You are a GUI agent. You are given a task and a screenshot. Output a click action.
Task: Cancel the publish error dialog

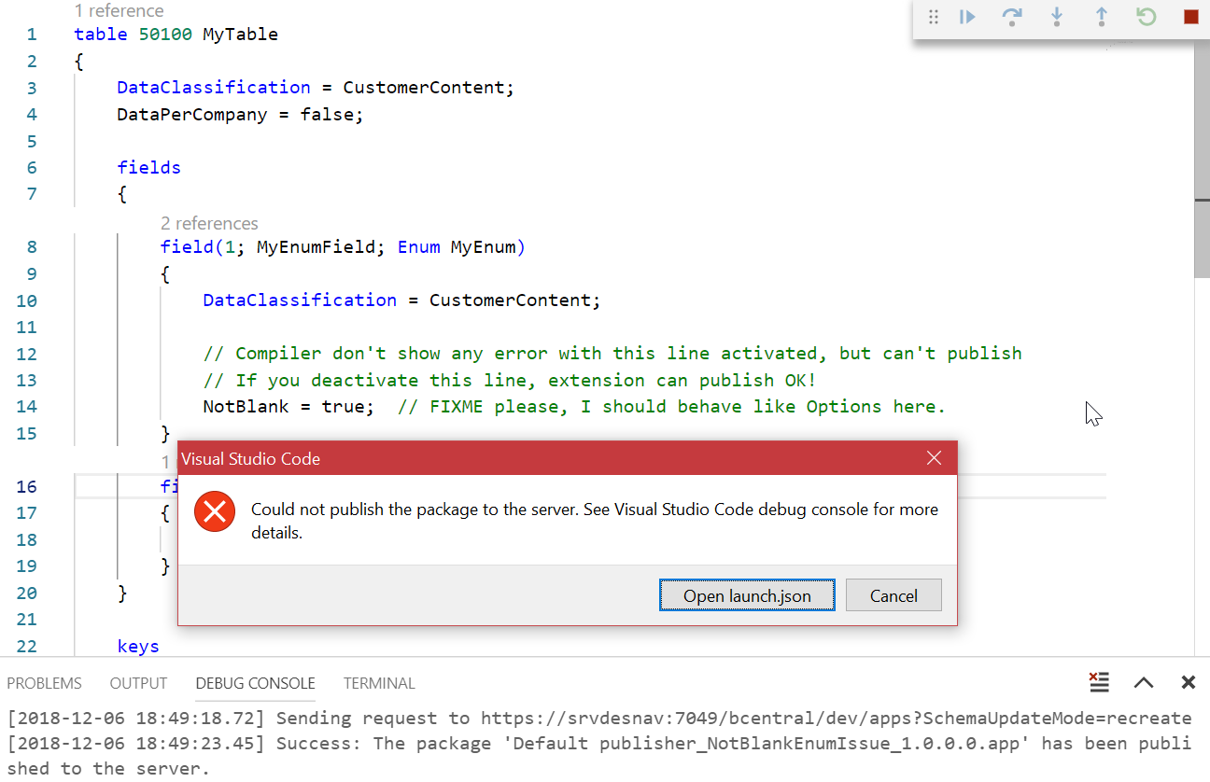(893, 594)
